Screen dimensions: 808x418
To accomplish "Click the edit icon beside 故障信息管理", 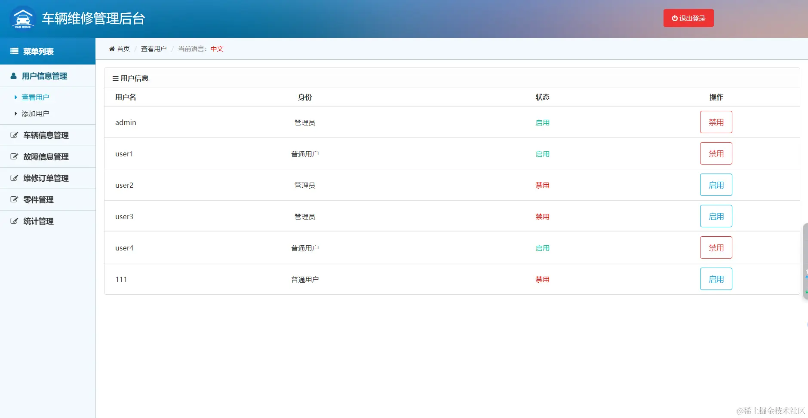I will tap(14, 157).
